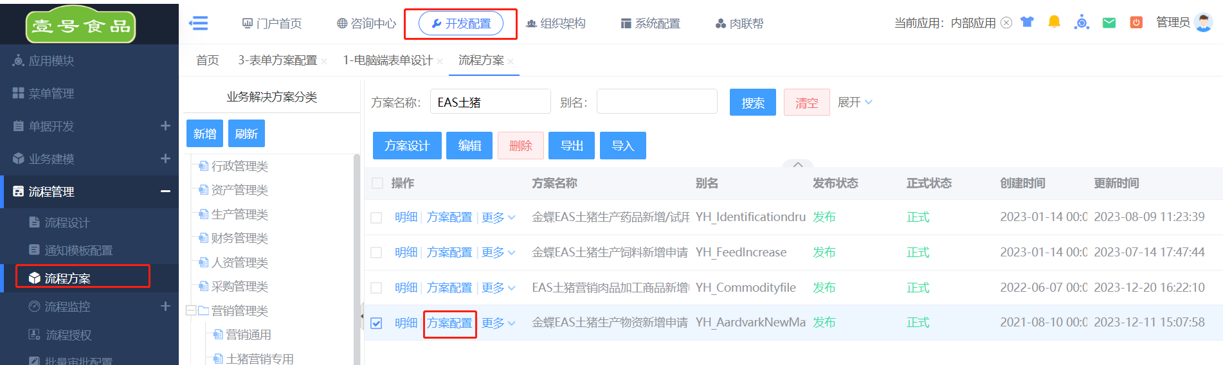Viewport: 1223px width, 365px height.
Task: Collapse the 流程管理 sidebar section
Action: click(165, 191)
